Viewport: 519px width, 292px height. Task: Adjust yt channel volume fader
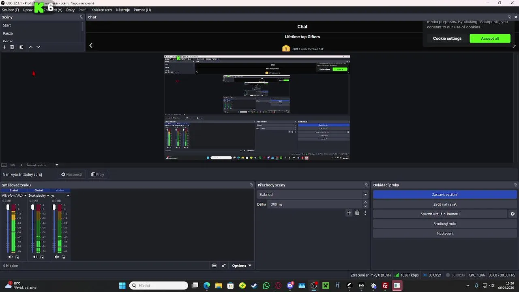54,207
